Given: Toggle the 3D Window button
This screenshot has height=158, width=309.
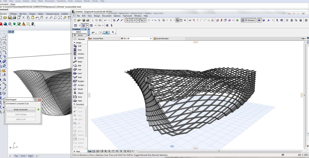Looking at the screenshot, I should (248, 20).
